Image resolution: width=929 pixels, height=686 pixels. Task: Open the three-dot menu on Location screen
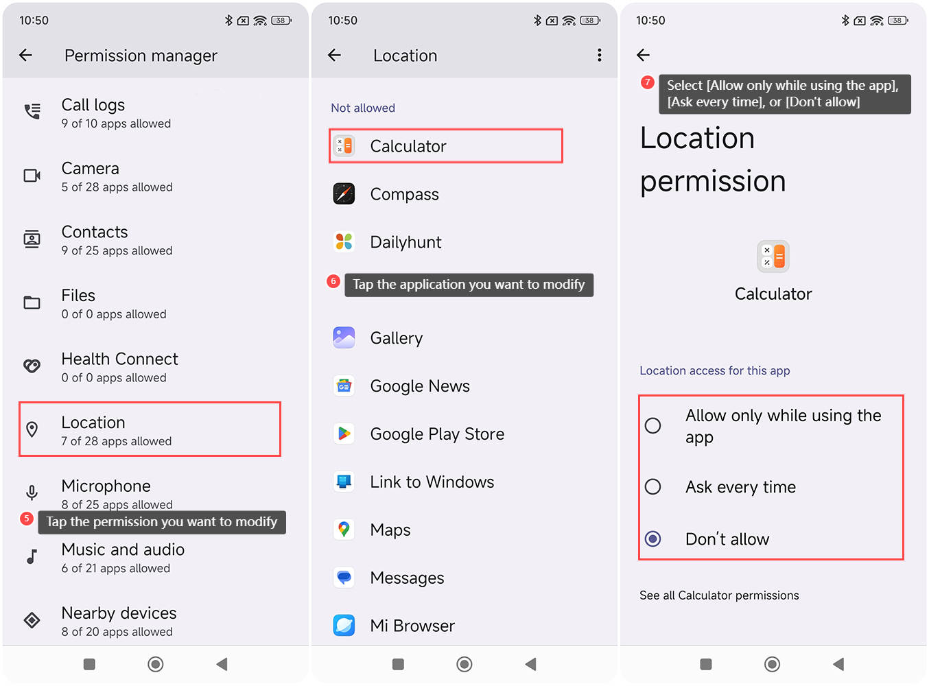click(599, 55)
